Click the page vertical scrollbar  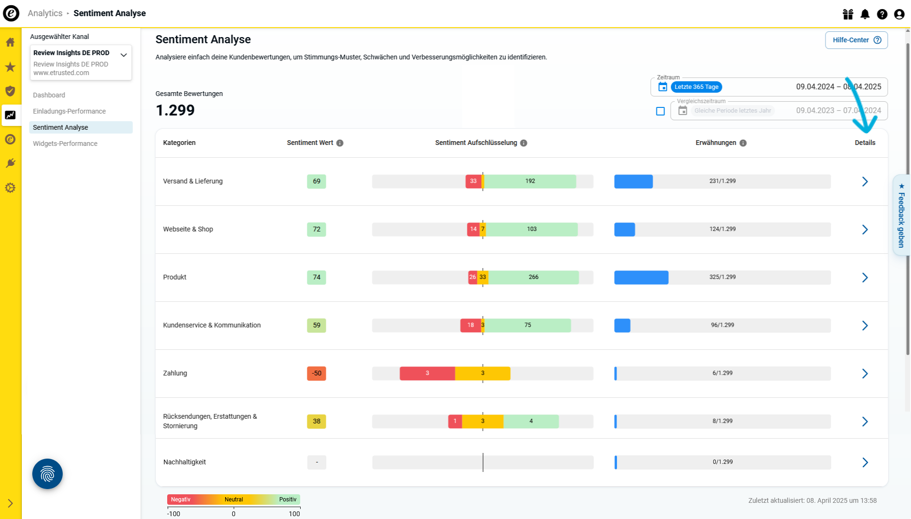point(908,200)
